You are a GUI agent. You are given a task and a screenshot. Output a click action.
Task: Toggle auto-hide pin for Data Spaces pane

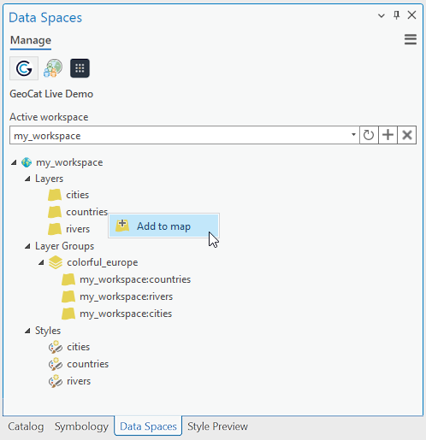coord(396,15)
